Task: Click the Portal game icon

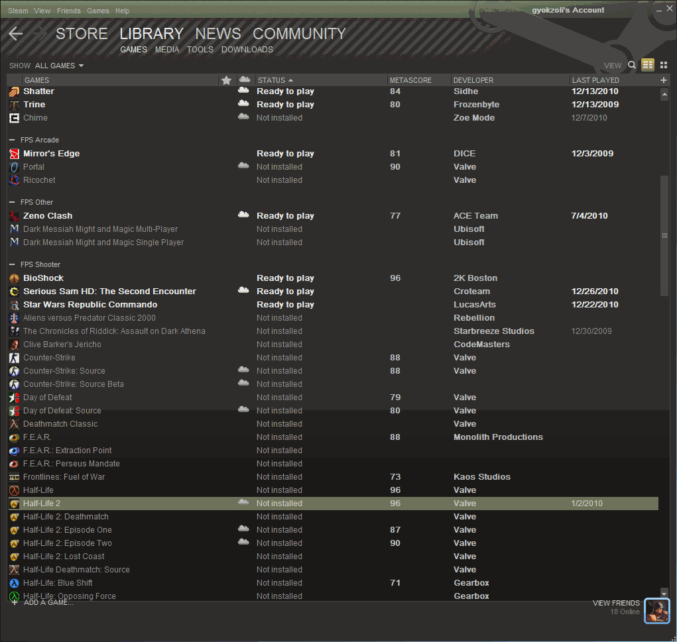Action: 14,167
